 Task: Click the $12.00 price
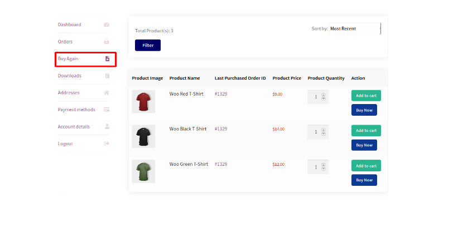click(x=278, y=164)
